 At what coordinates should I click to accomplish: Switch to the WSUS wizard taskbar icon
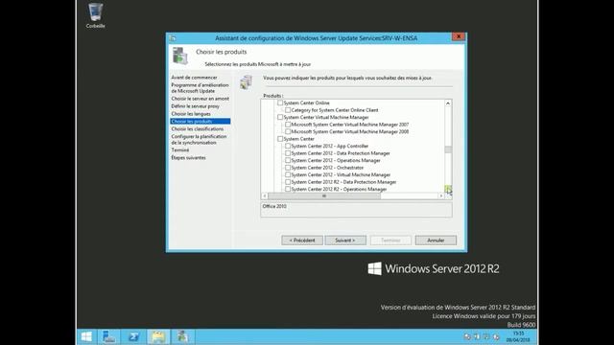[x=182, y=336]
